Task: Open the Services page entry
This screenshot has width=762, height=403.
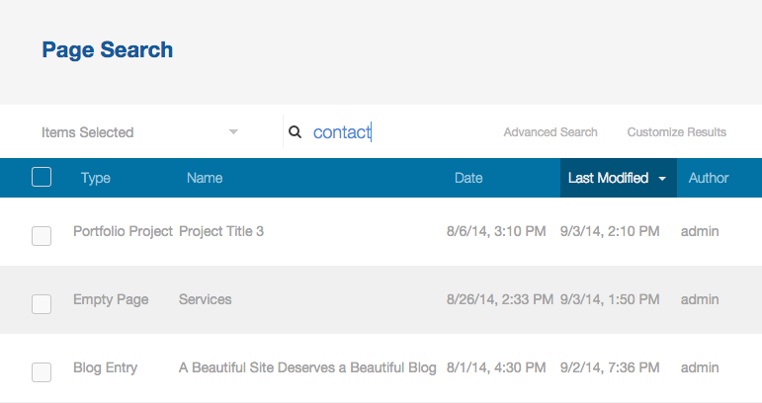Action: point(206,299)
